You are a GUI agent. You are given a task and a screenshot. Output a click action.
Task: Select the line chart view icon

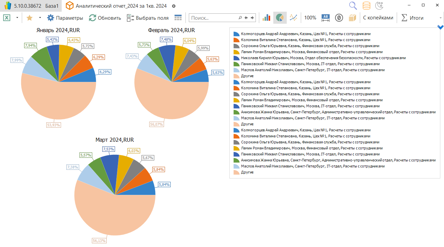pyautogui.click(x=293, y=18)
